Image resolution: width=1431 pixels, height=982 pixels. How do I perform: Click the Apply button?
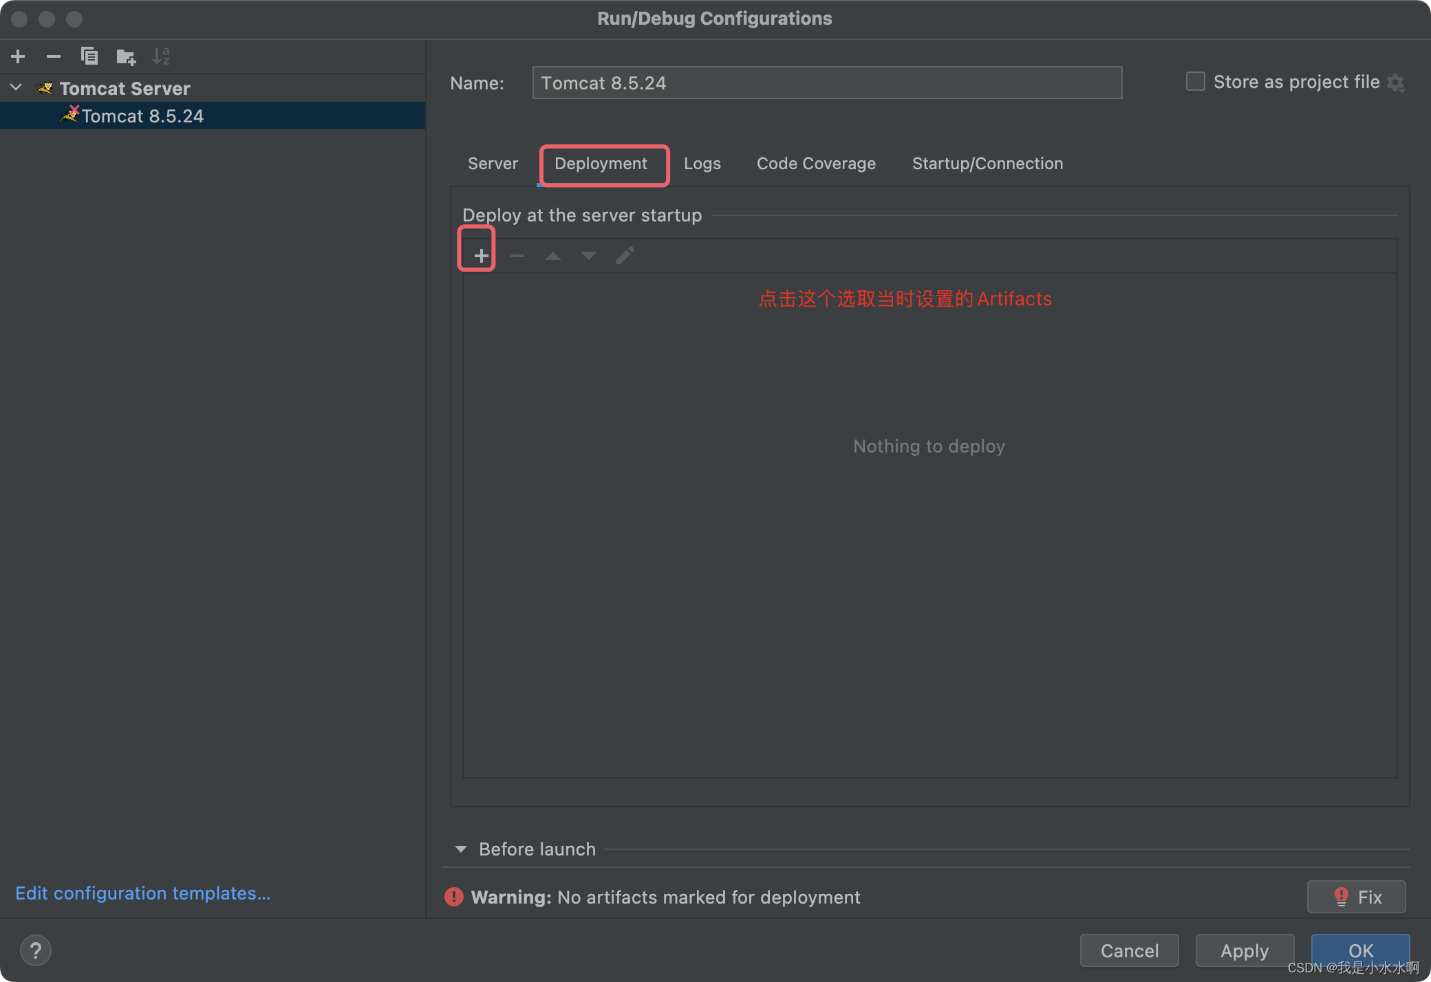(x=1245, y=950)
